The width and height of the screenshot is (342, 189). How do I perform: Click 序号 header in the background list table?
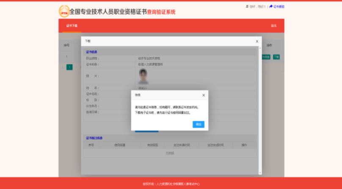point(66,45)
